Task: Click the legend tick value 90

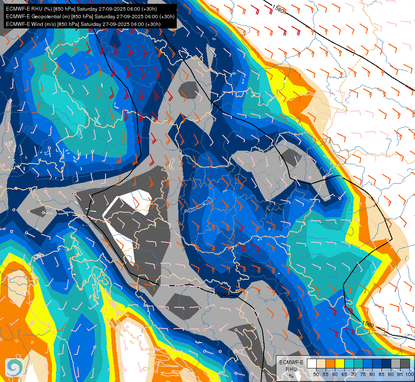Action: click(x=391, y=375)
